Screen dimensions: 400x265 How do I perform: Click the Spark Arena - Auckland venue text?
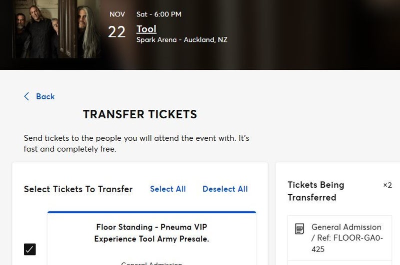pos(182,39)
